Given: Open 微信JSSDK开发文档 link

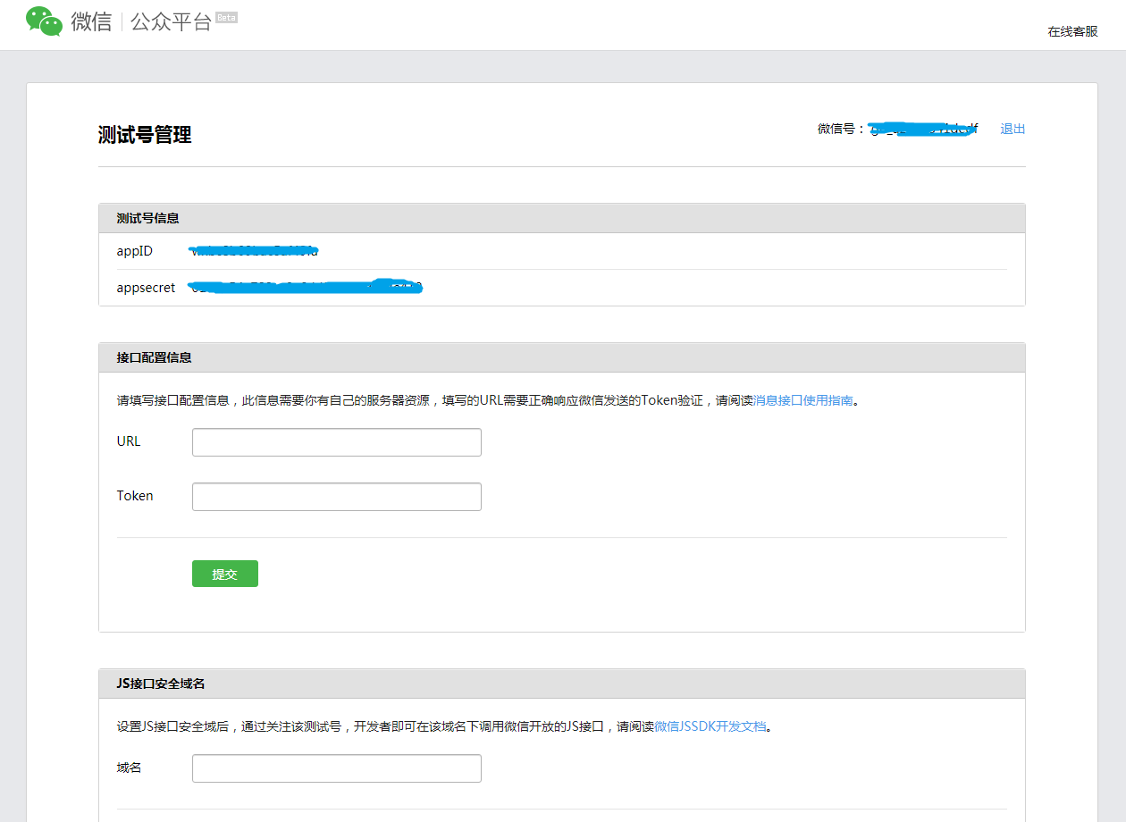Looking at the screenshot, I should 710,726.
